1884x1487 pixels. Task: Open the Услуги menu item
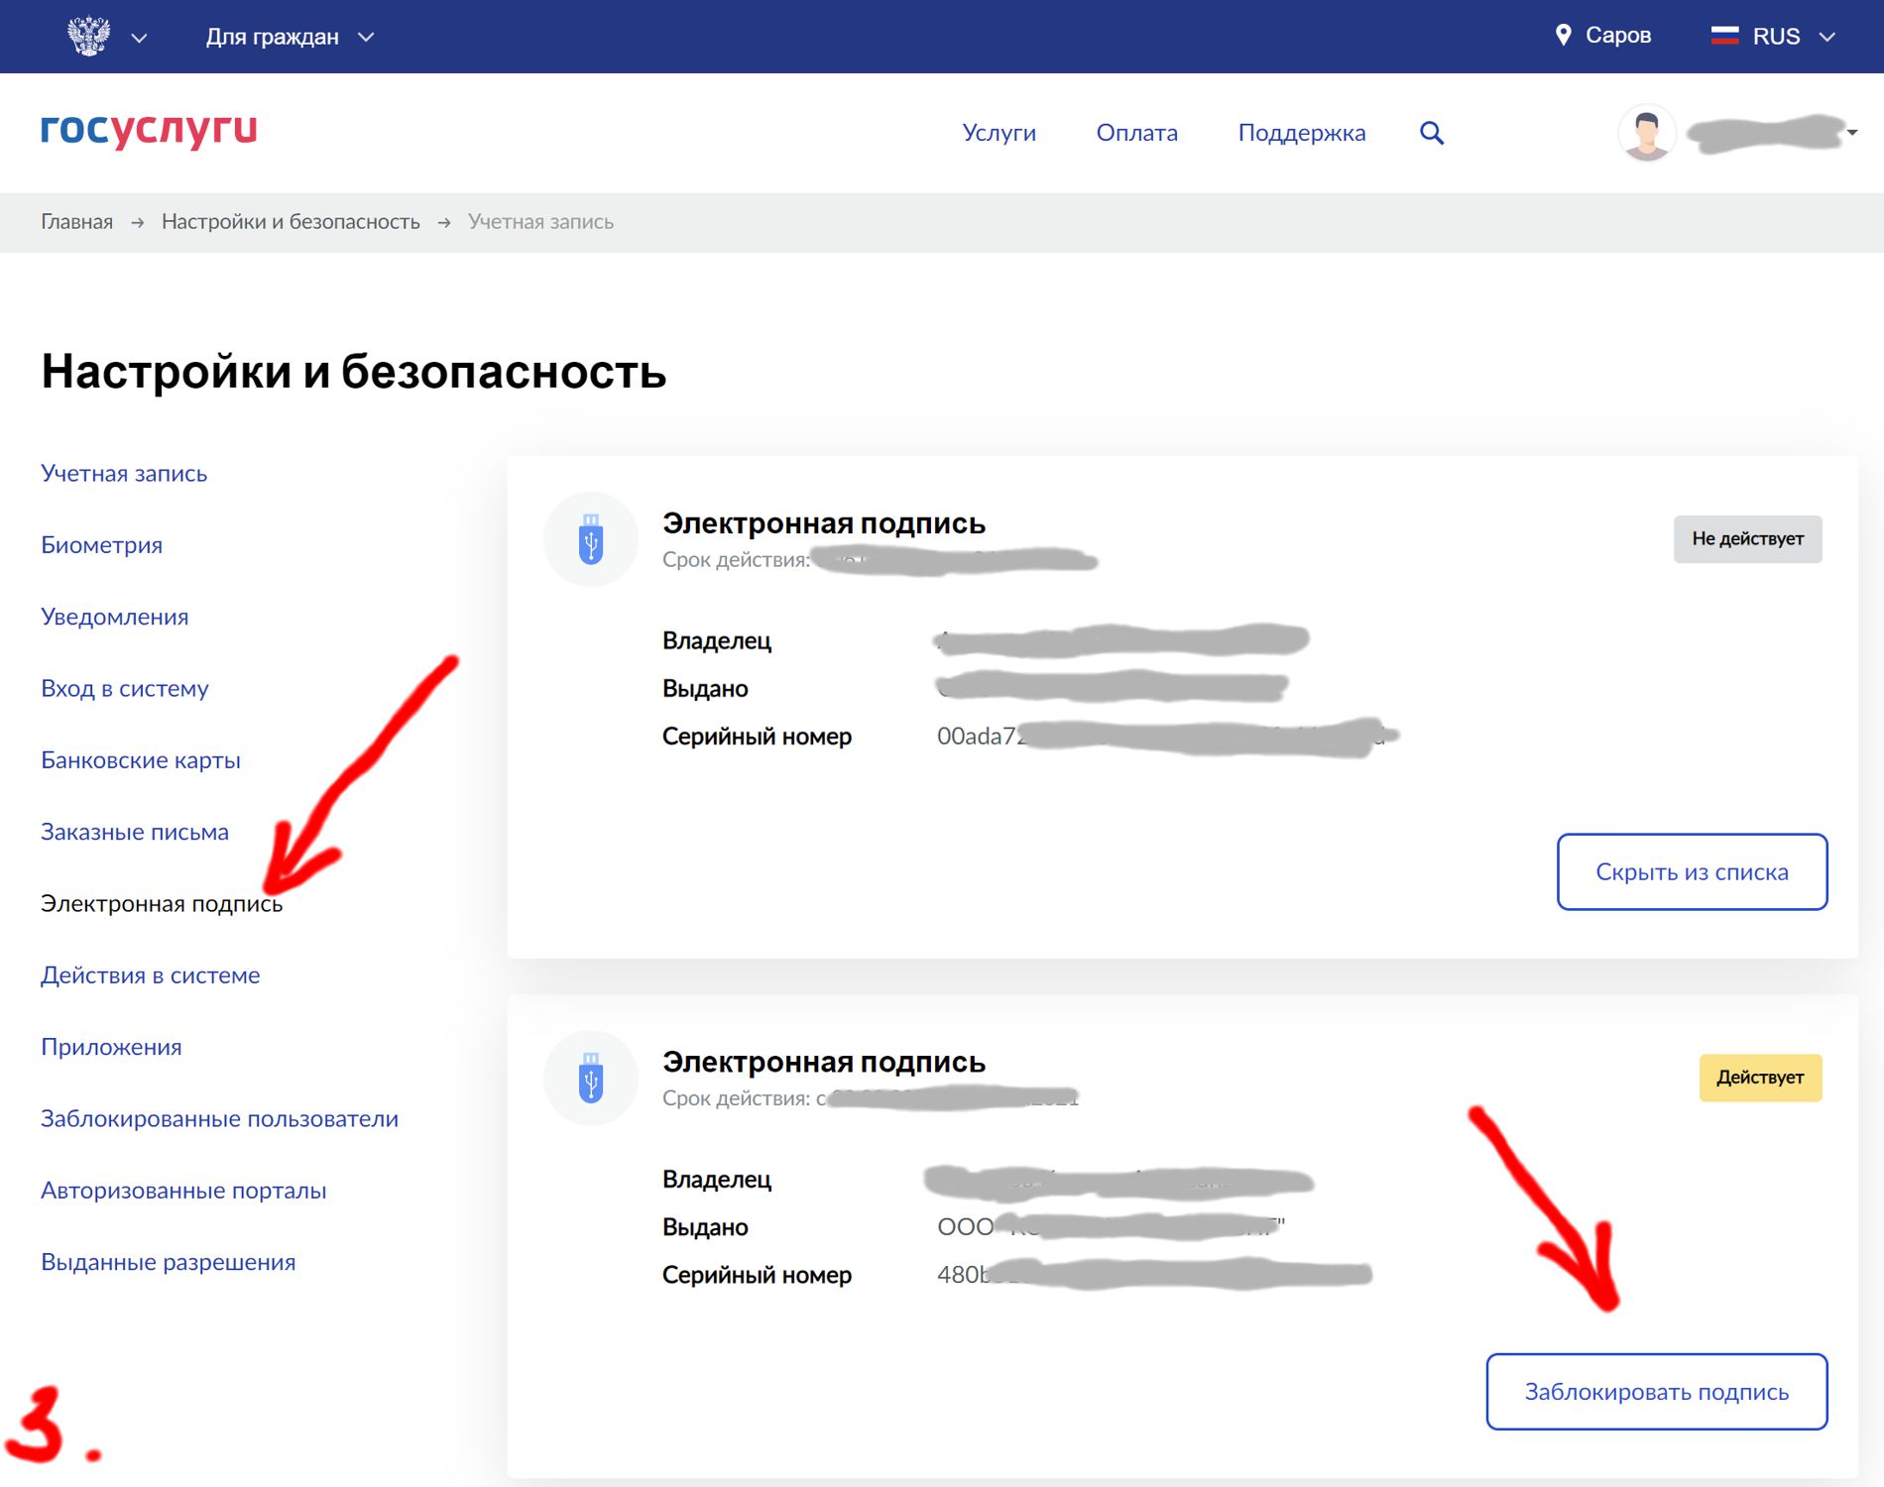(999, 133)
